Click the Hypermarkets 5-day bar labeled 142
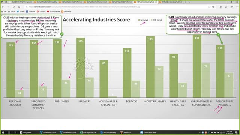The image size is (240, 135). 197,66
